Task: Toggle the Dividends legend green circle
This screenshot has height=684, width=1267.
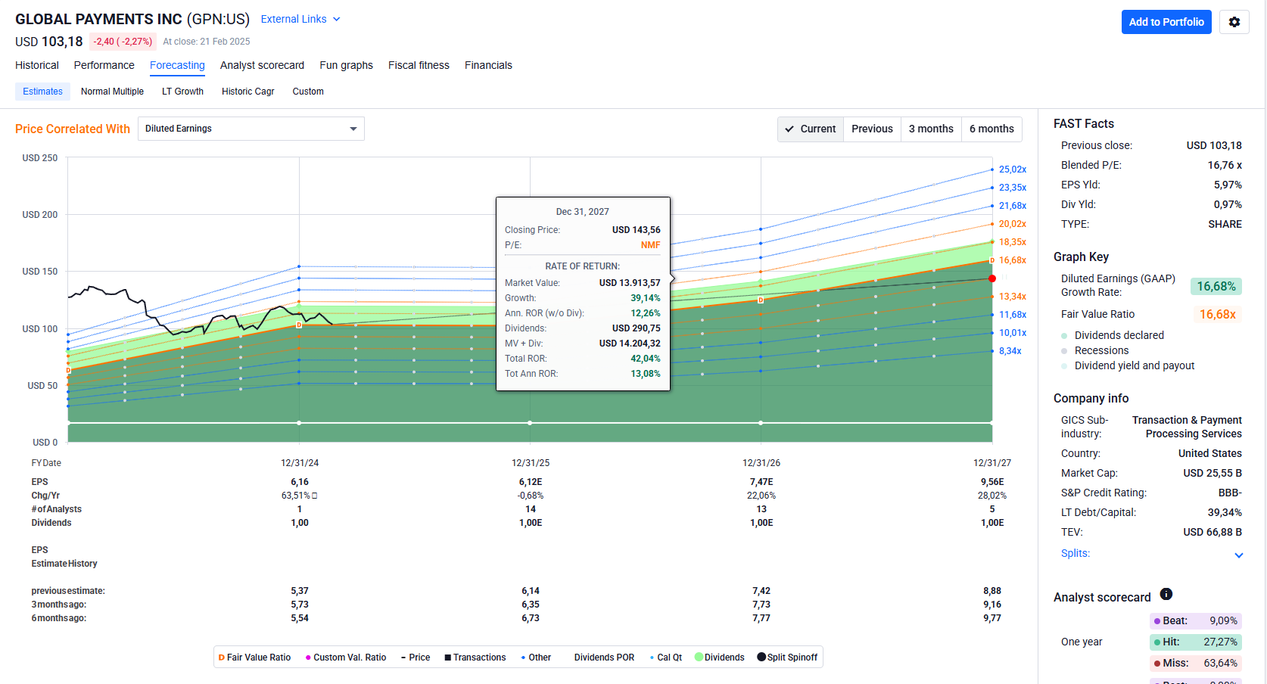Action: [699, 657]
